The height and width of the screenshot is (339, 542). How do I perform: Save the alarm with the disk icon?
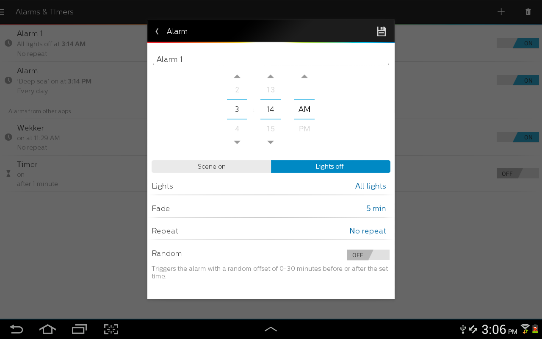381,31
